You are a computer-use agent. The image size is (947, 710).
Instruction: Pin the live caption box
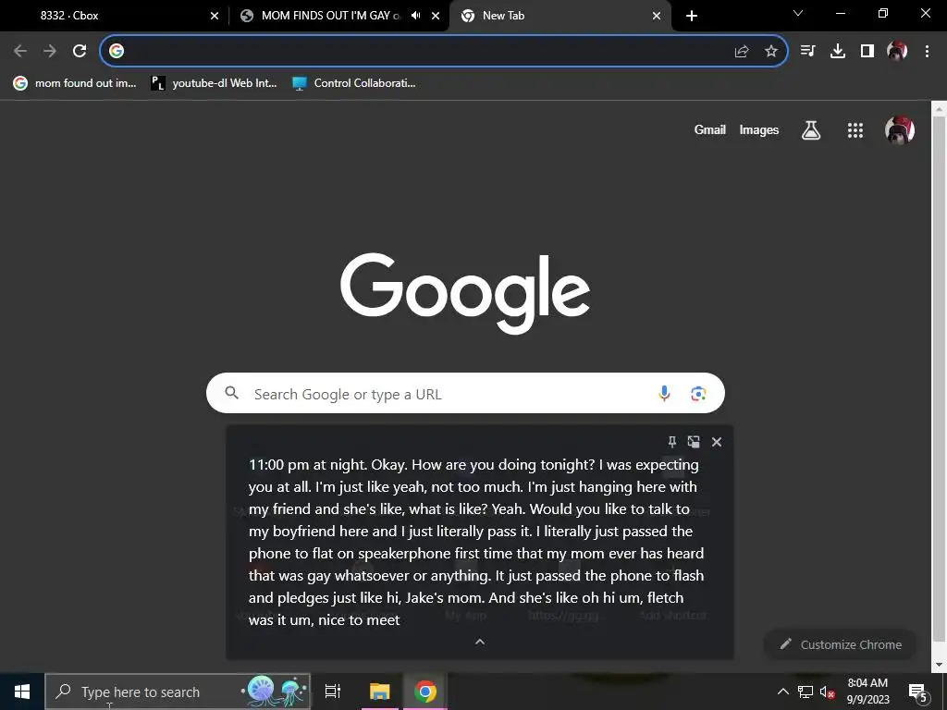[671, 442]
